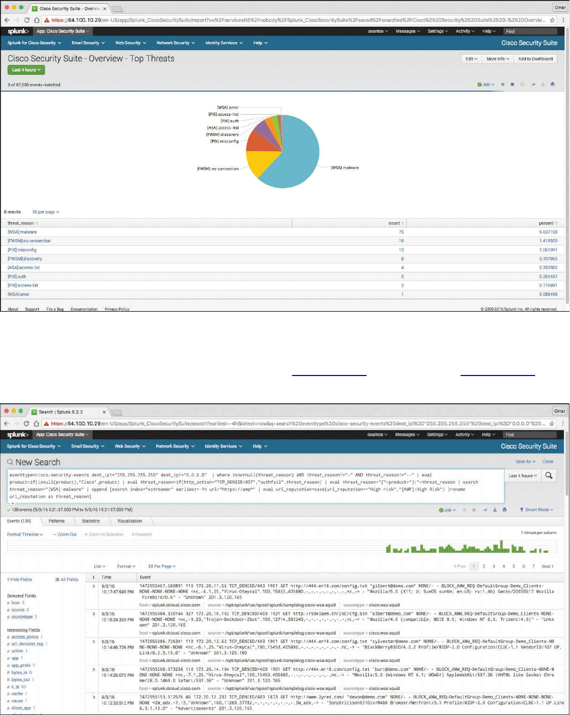Image resolution: width=570 pixels, height=715 pixels.
Task: Open List view dropdown in Search window
Action: tap(100, 566)
